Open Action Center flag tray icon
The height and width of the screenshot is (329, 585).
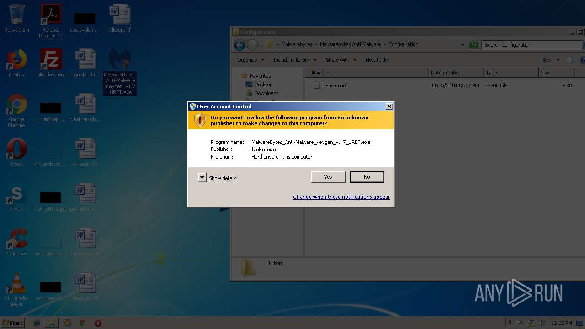[521, 323]
